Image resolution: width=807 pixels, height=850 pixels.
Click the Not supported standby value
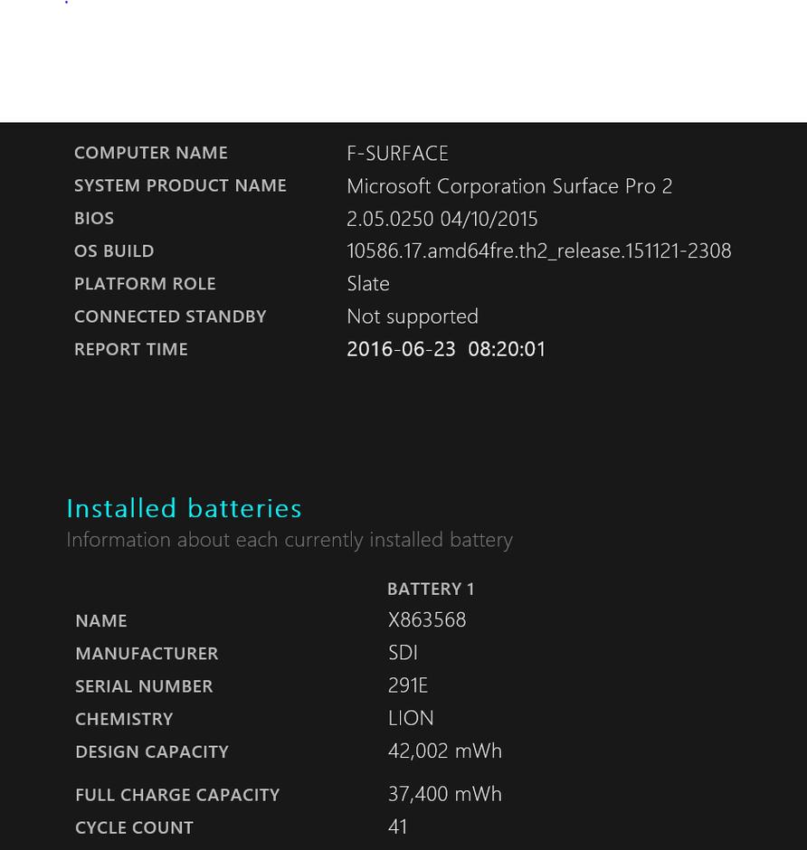coord(413,316)
